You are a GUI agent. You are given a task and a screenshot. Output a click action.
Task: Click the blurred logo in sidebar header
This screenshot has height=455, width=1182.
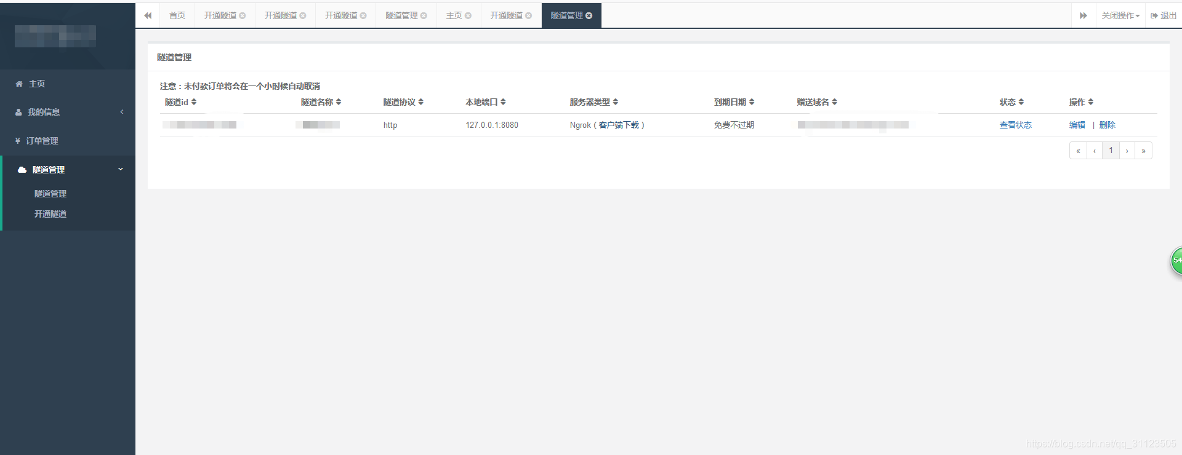click(x=55, y=36)
